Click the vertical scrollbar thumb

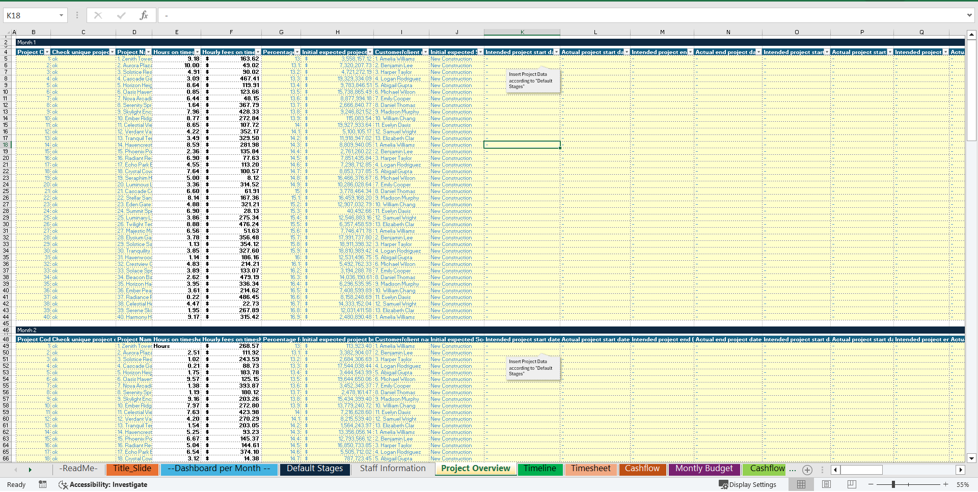pyautogui.click(x=971, y=91)
